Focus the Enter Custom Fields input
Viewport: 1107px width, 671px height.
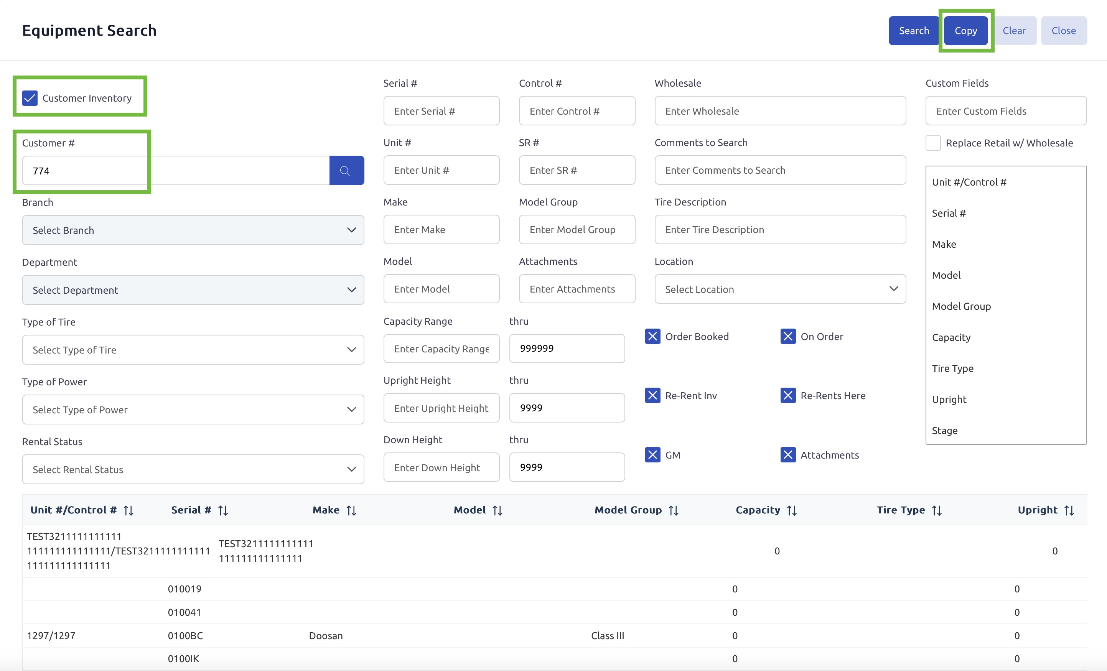pyautogui.click(x=1006, y=110)
